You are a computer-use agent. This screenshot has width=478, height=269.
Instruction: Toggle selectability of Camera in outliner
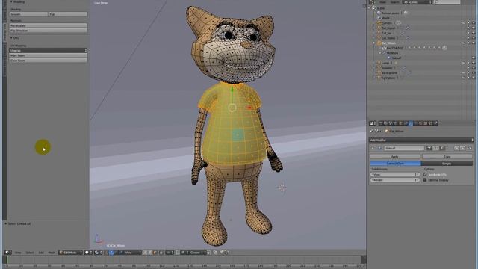click(468, 23)
